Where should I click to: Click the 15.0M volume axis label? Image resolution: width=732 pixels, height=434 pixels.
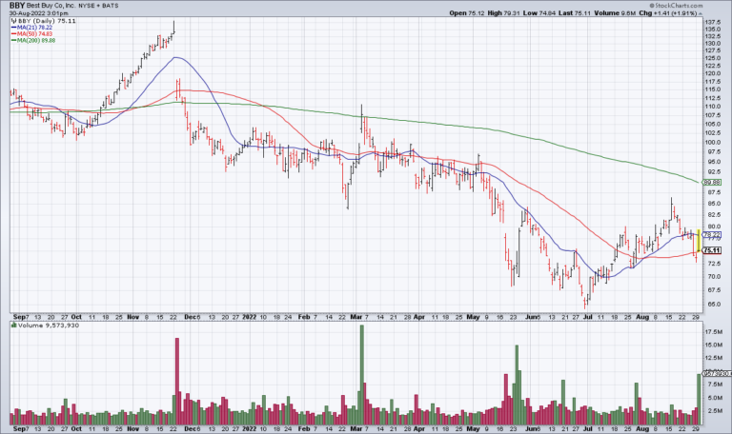coord(714,345)
